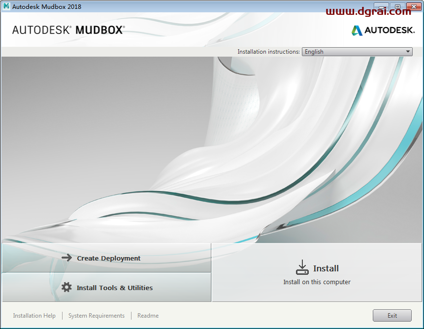424x329 pixels.
Task: Click the download icon beside Install
Action: click(x=302, y=267)
